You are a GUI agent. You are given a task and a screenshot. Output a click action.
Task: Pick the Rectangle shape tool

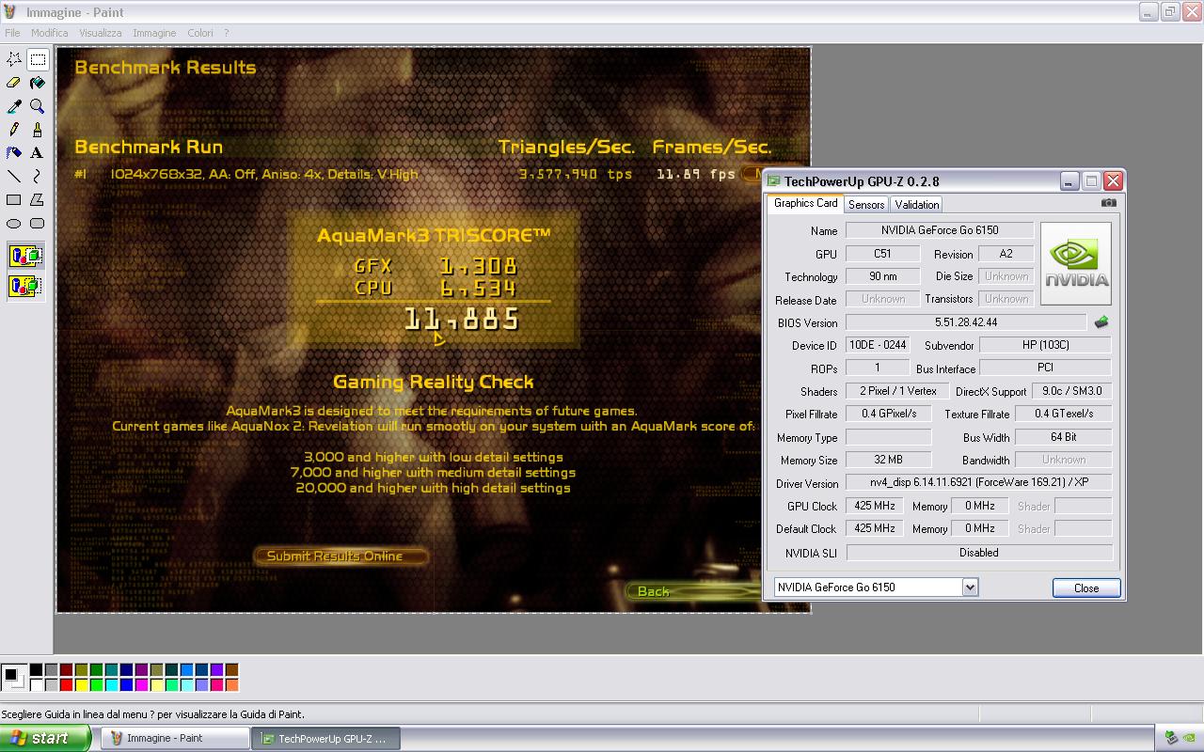tap(14, 199)
